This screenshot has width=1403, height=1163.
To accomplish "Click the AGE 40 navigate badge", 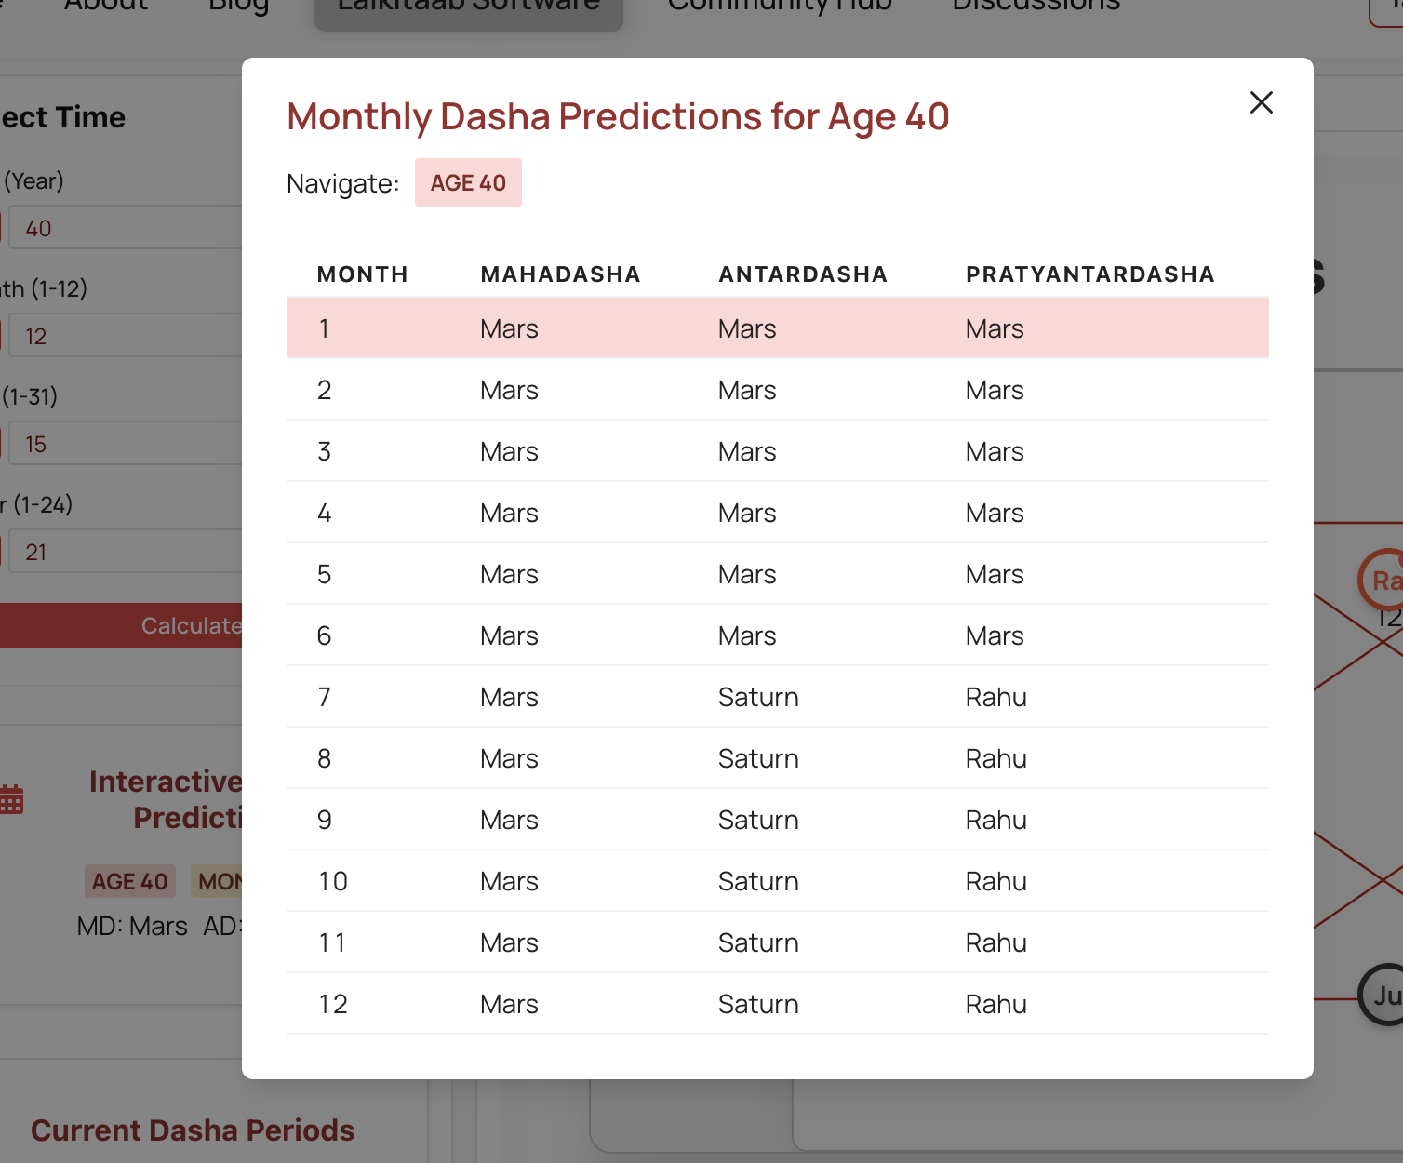I will (468, 182).
